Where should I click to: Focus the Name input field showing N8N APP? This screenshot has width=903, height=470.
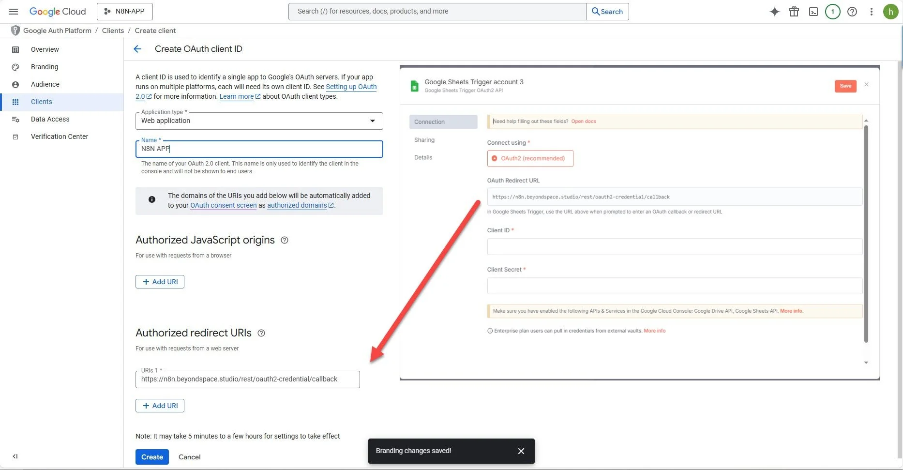(259, 149)
